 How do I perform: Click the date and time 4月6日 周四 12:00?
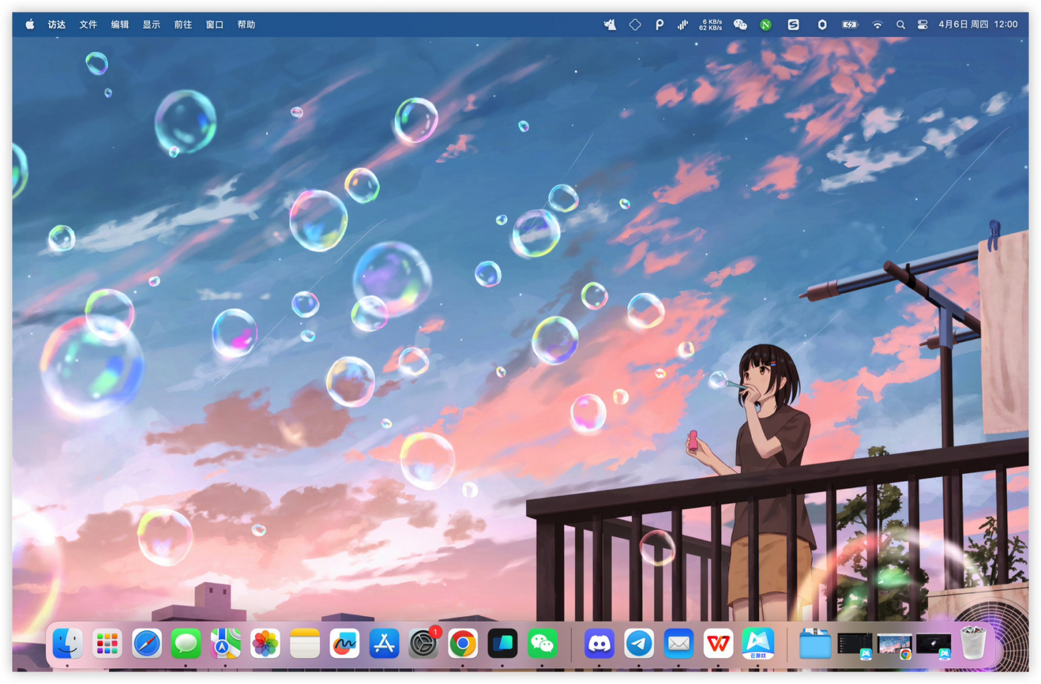(x=978, y=25)
